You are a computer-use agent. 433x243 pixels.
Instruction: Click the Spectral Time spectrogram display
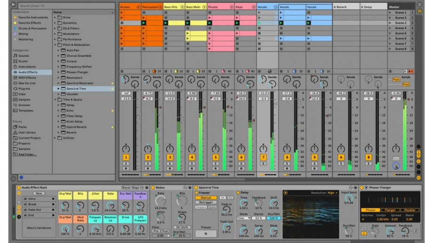point(310,217)
